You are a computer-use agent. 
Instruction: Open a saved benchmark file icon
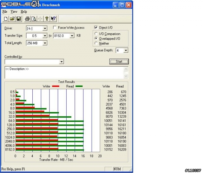point(12,19)
